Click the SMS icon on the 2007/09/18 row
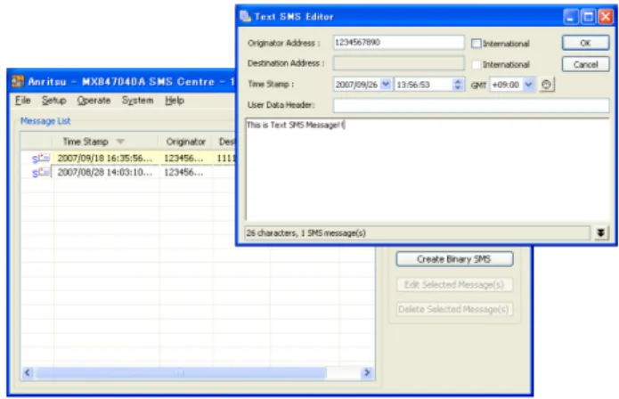This screenshot has height=399, width=619. tap(41, 159)
